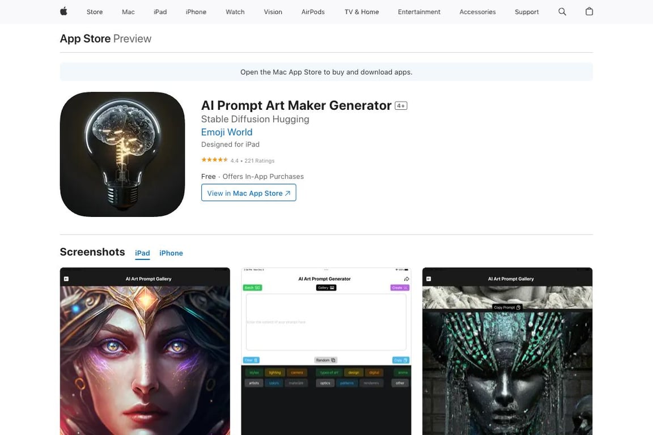
Task: Click Copy Prompt in third screenshot
Action: [x=507, y=308]
